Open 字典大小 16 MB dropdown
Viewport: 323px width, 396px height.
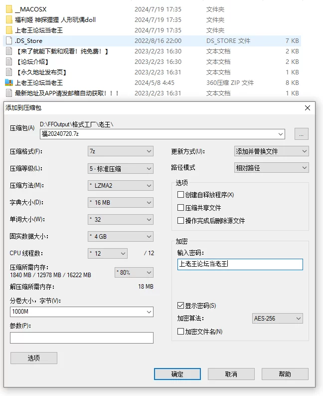[121, 203]
